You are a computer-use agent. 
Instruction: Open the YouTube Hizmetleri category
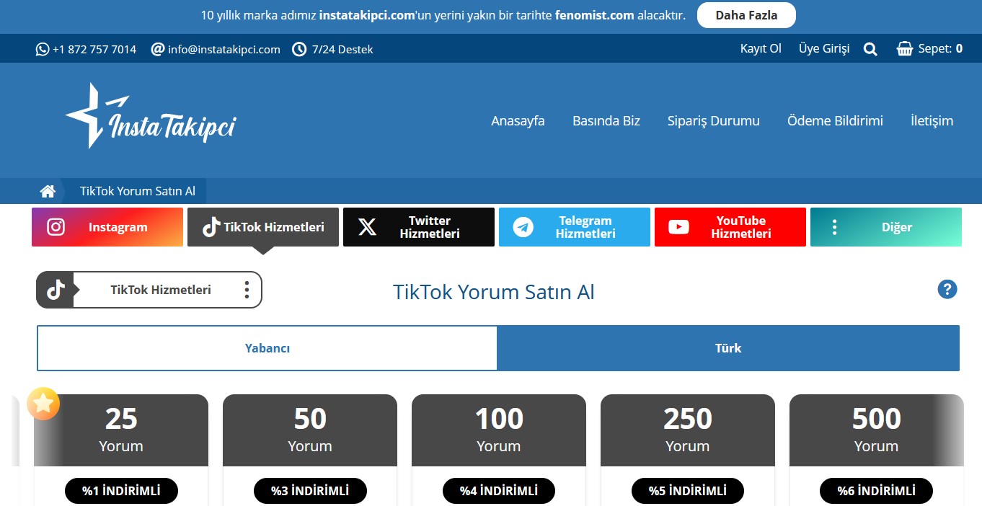click(730, 227)
